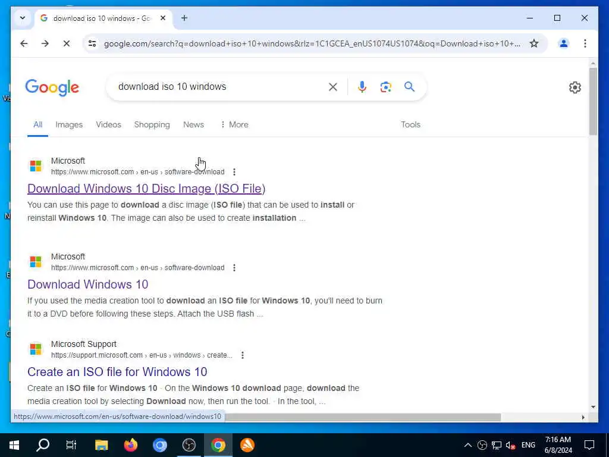Image resolution: width=609 pixels, height=457 pixels.
Task: Submit search with magnifying glass icon
Action: point(409,86)
